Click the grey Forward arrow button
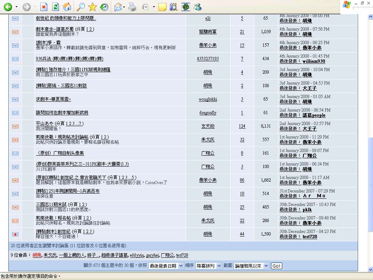 click(27, 7)
